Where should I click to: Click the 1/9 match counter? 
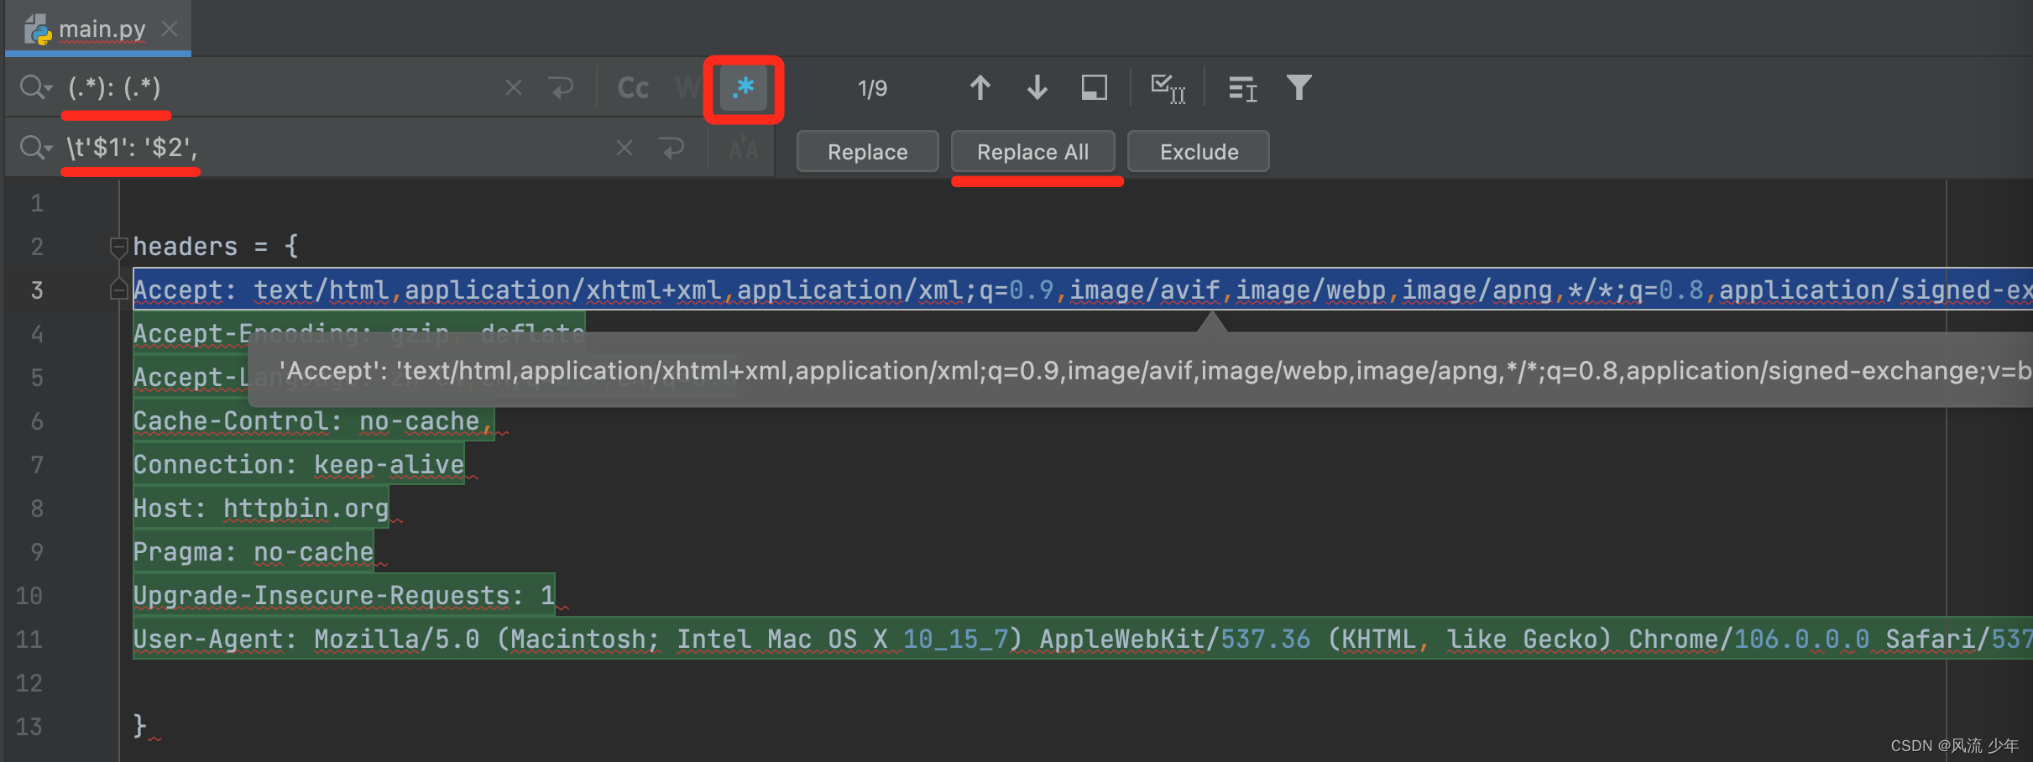pos(872,88)
